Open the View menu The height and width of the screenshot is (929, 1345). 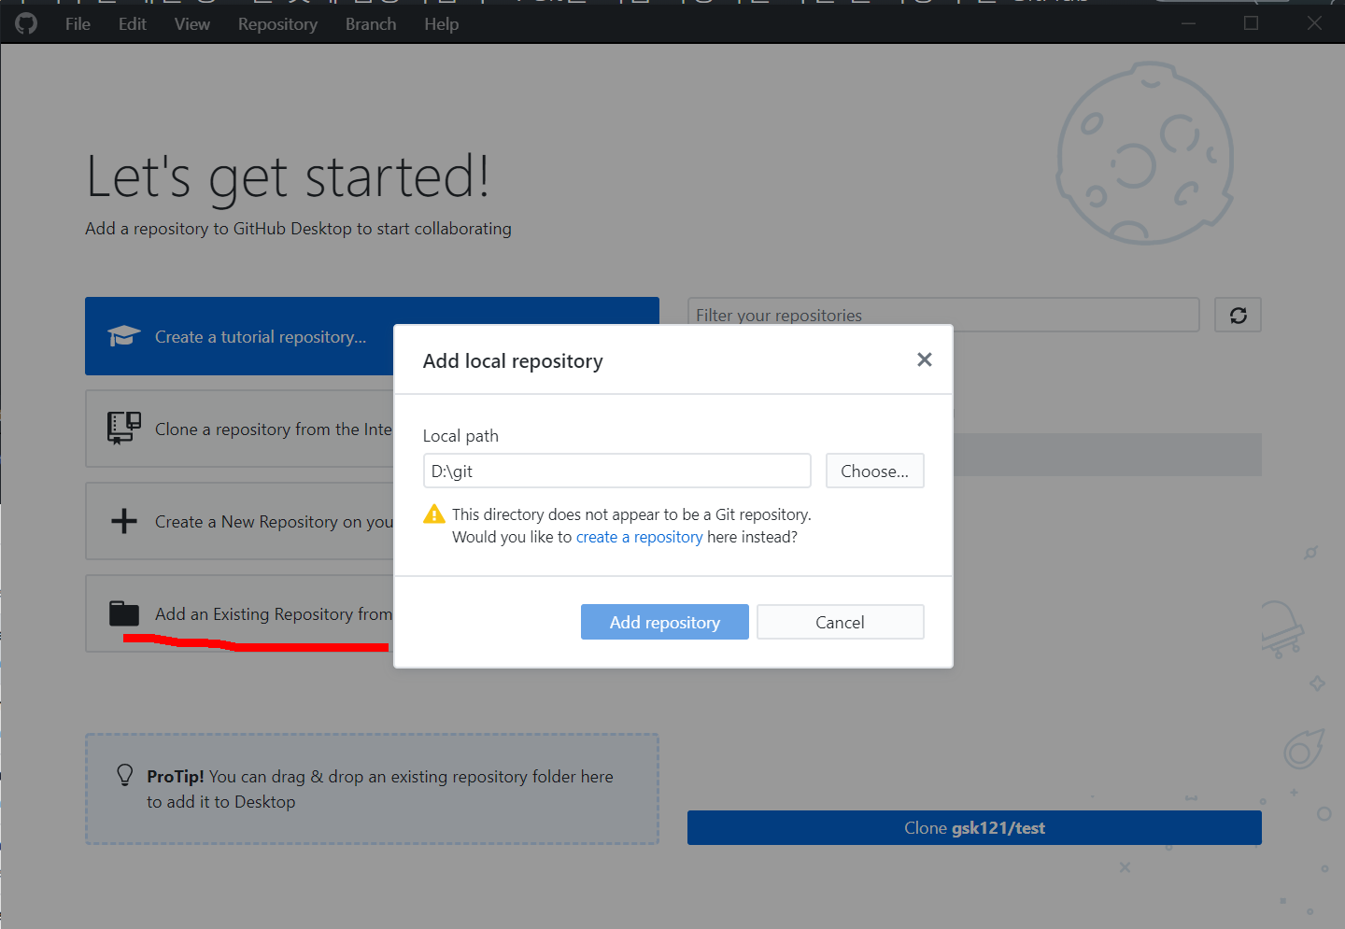[191, 24]
